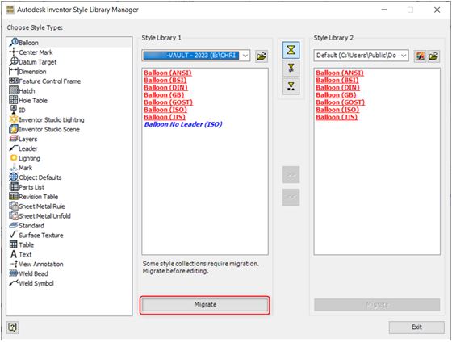Pick View Annotation style type
452x342 pixels.
tap(36, 264)
